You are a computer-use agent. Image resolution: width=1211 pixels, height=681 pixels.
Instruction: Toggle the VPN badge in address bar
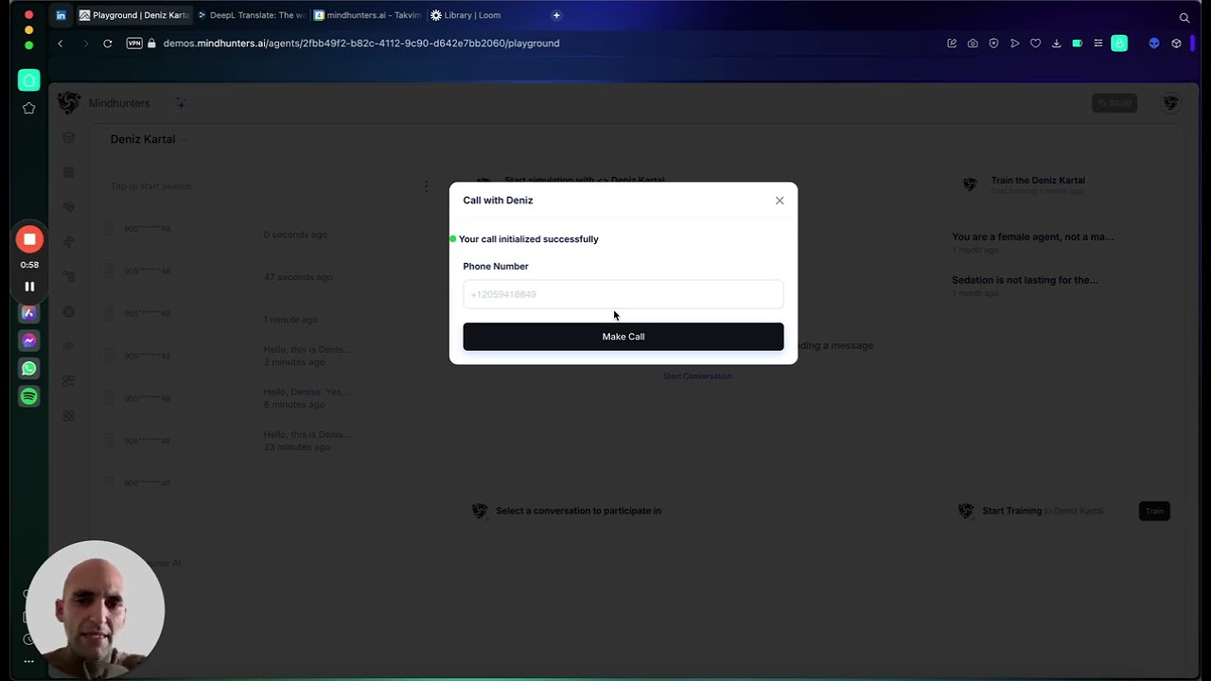[x=134, y=44]
